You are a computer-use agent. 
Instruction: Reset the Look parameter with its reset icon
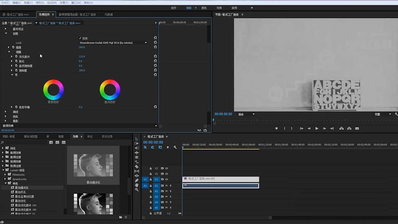point(155,43)
